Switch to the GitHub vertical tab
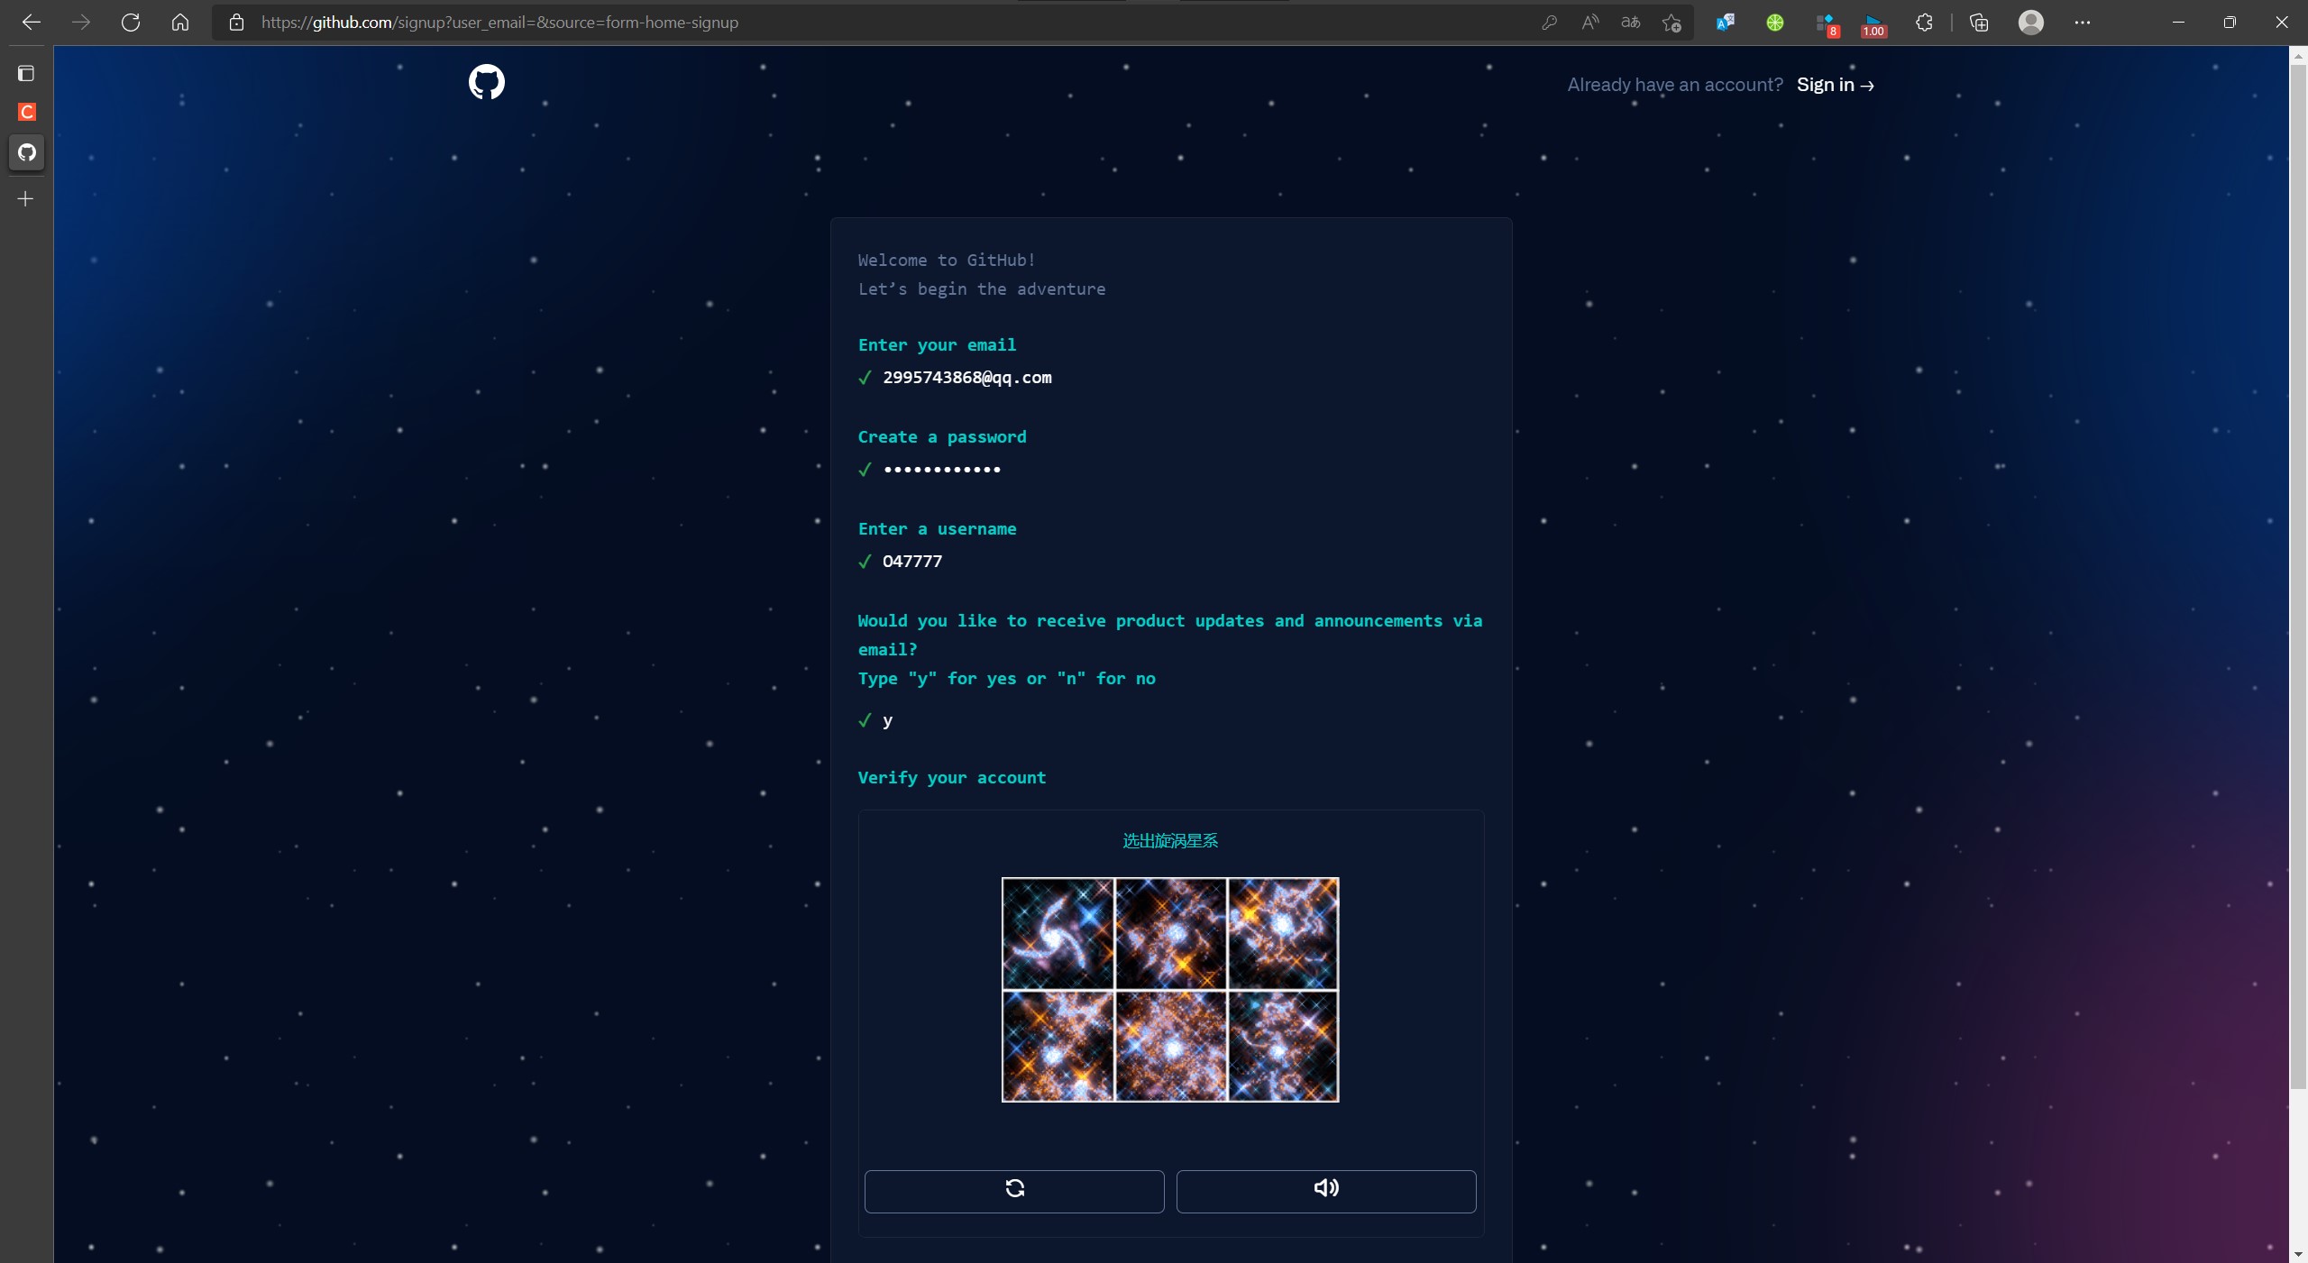Screen dimensions: 2308x1263 (27, 152)
